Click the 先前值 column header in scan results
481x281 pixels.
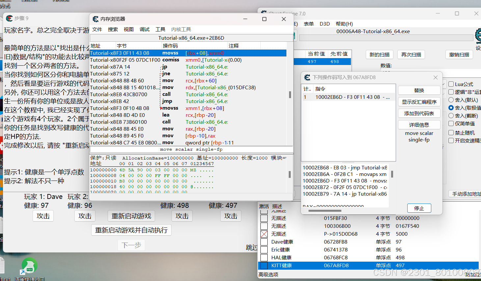pos(339,54)
